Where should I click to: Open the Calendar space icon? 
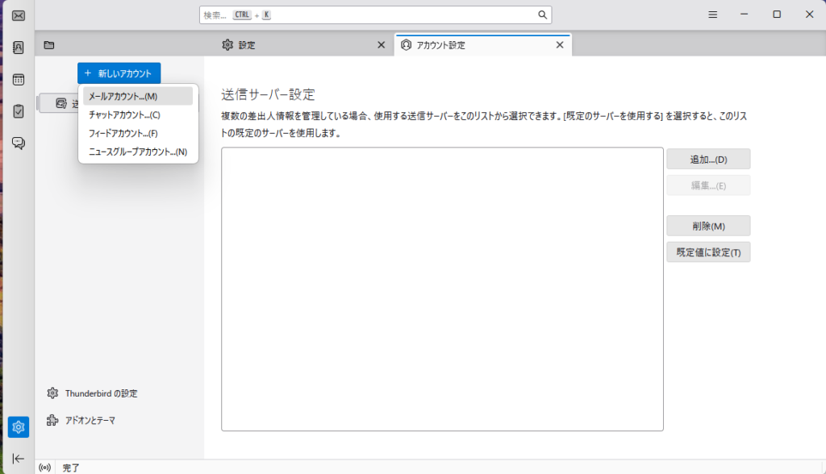18,80
